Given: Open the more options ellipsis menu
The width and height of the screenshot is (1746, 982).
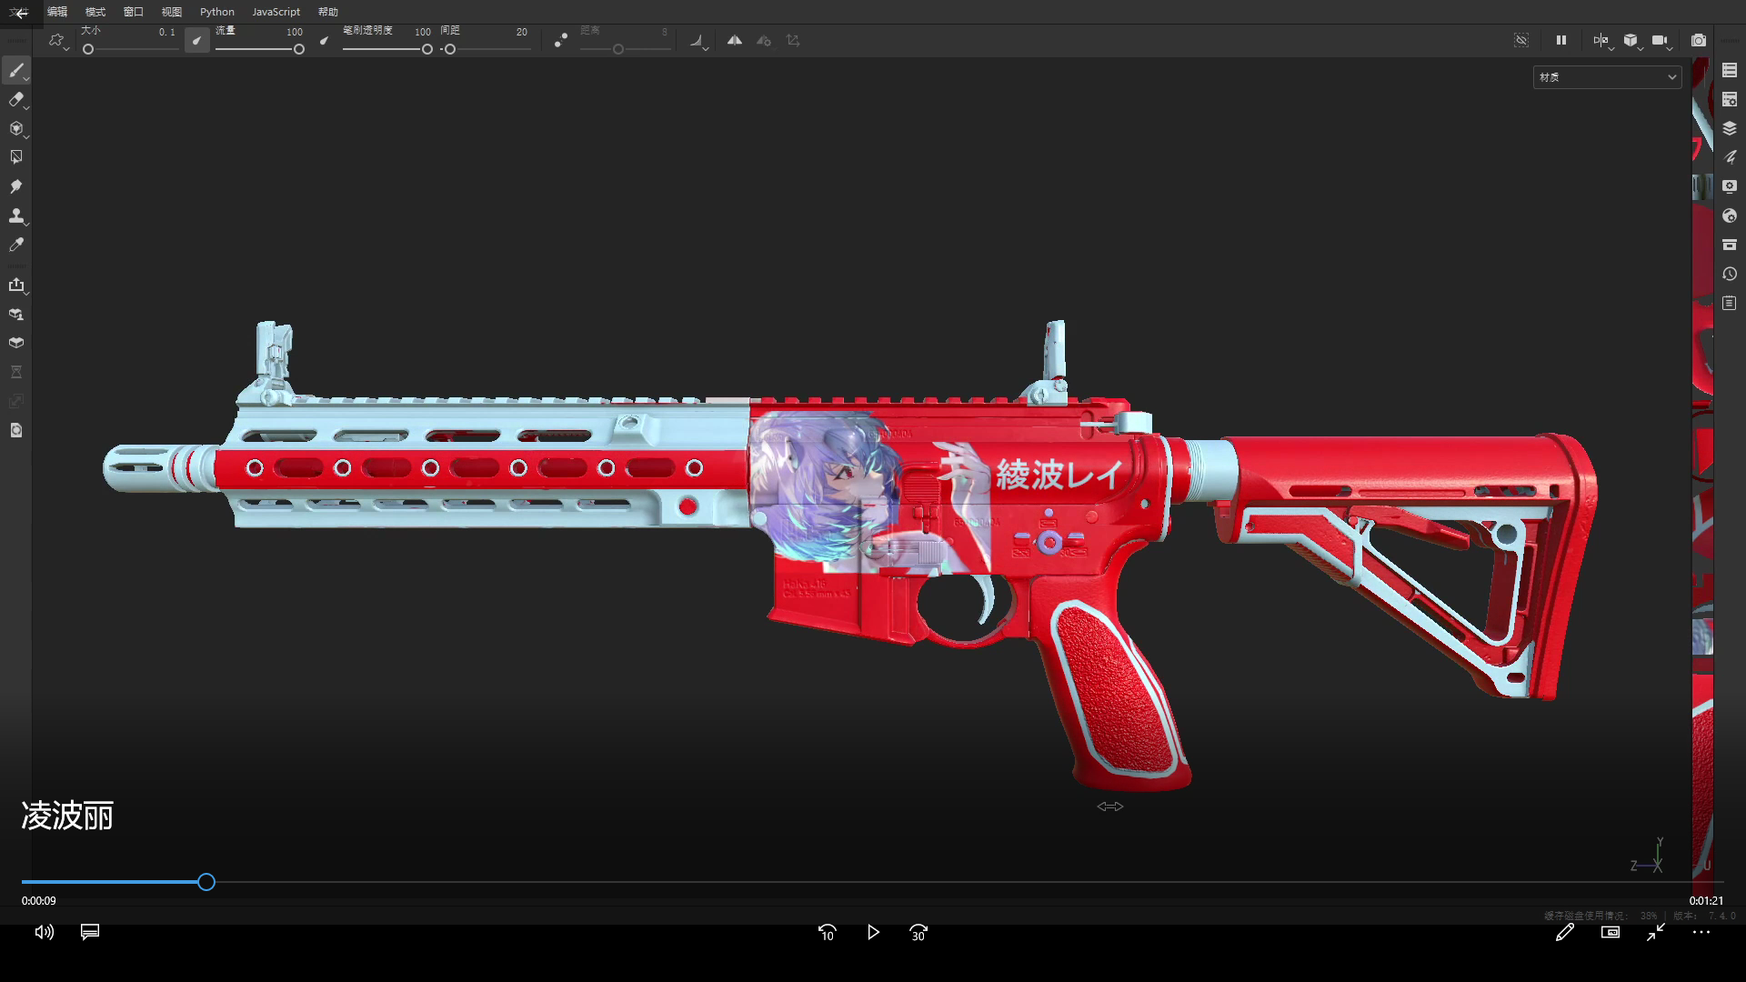Looking at the screenshot, I should pos(1701,932).
